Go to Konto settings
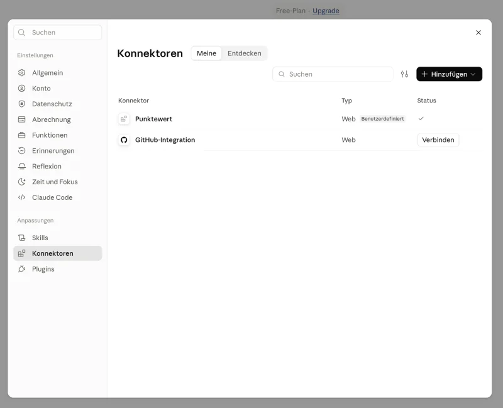 [x=58, y=88]
